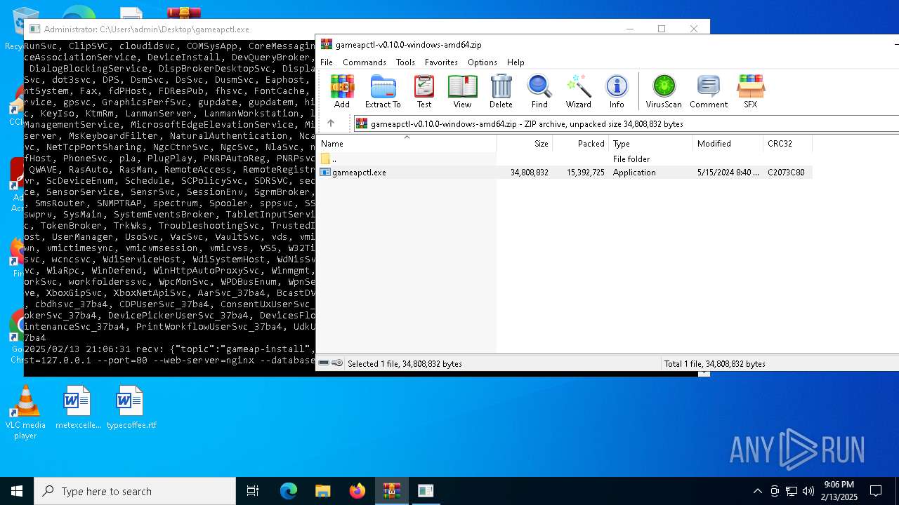Launch Microsoft Edge from taskbar
The image size is (899, 505).
click(x=289, y=491)
